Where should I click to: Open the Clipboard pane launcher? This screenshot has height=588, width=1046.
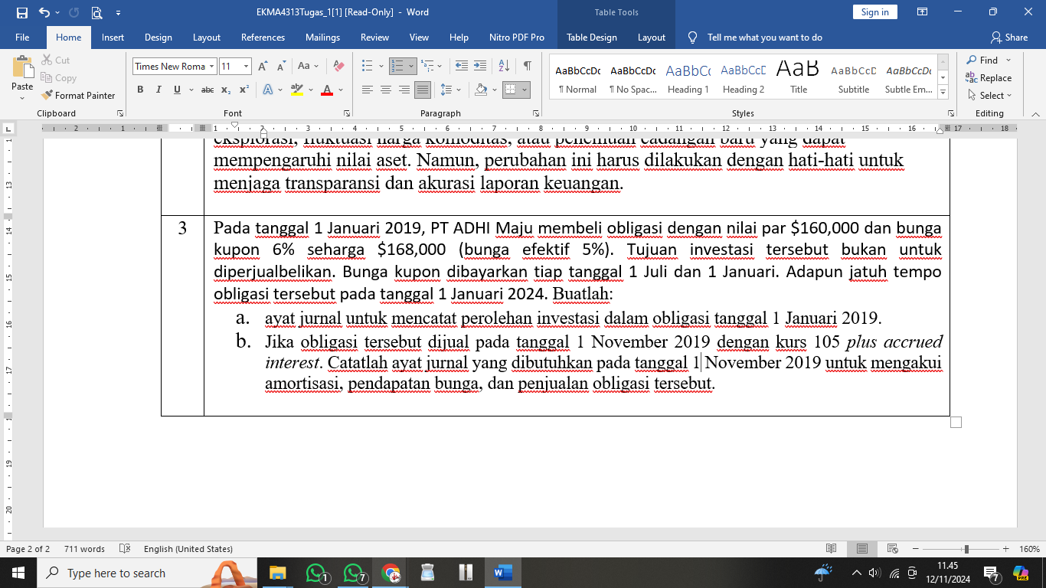[x=120, y=113]
